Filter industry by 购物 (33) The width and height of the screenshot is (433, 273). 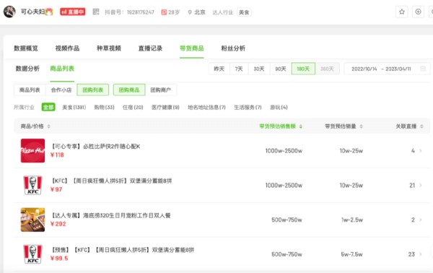click(104, 107)
